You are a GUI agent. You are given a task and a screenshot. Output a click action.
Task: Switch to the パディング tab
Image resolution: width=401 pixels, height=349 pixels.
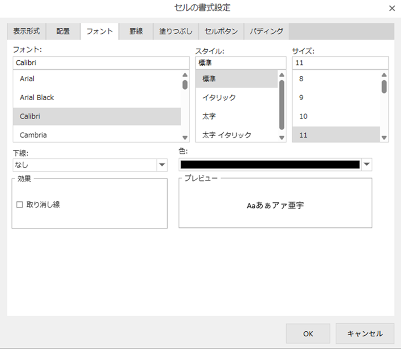coord(266,32)
